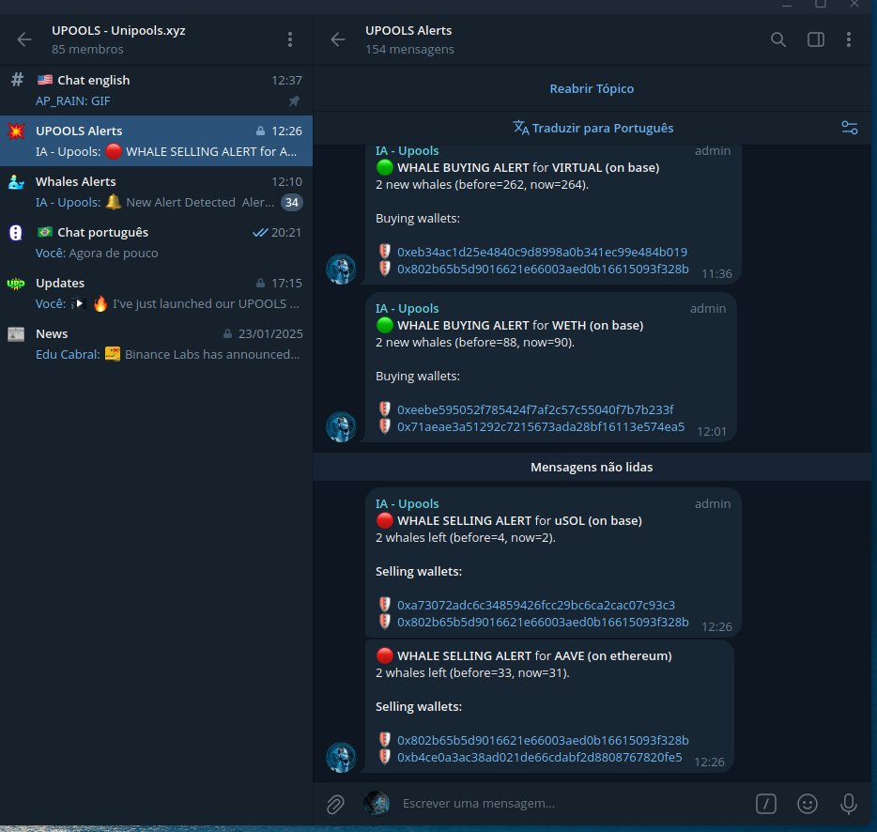This screenshot has height=832, width=877.
Task: Click shield icon beside wallet 0xb4ce0a3a...
Action: [x=385, y=757]
